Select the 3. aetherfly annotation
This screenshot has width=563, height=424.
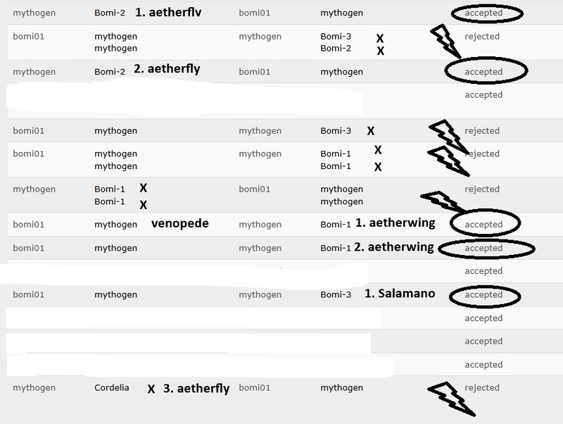coord(196,388)
